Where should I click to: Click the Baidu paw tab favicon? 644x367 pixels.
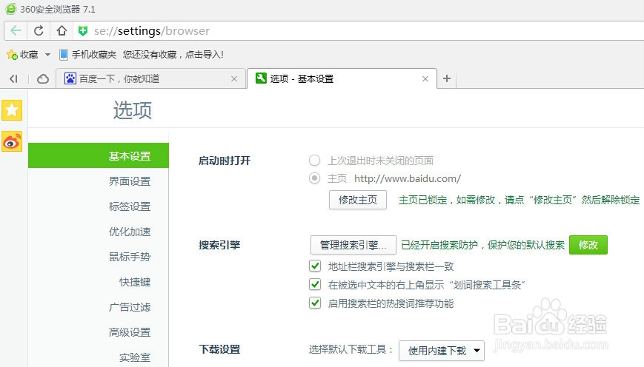(70, 78)
